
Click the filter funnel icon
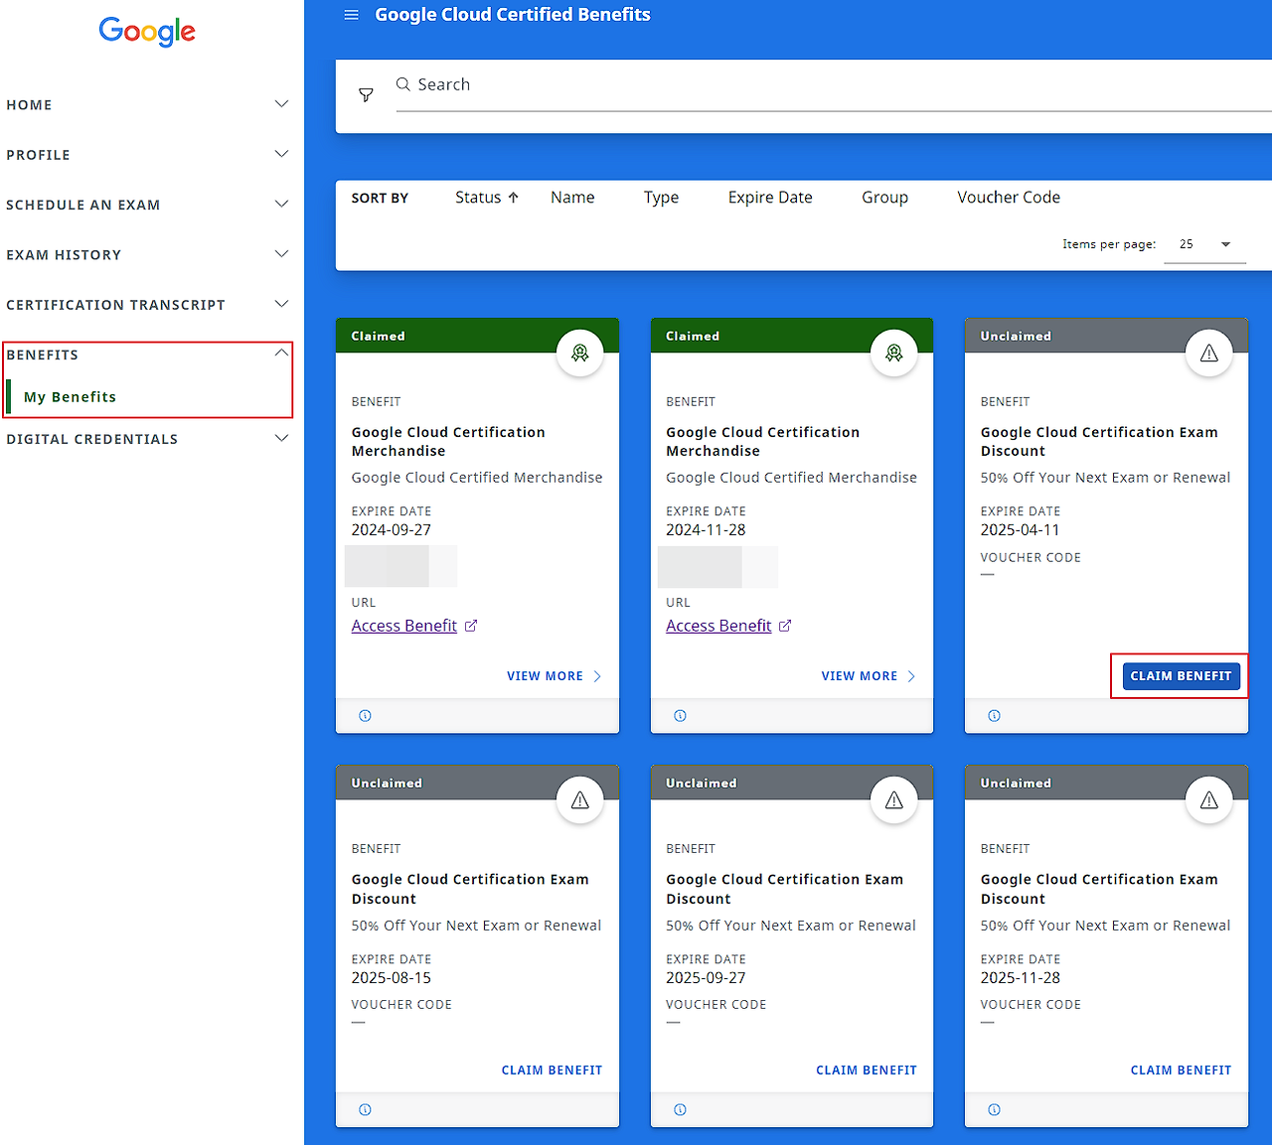click(x=366, y=95)
